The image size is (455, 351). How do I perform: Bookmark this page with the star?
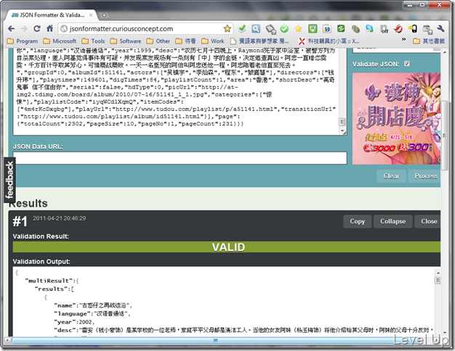point(227,29)
